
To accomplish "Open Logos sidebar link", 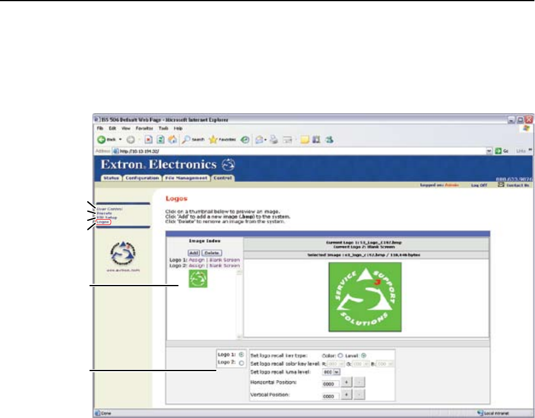I will [x=103, y=222].
